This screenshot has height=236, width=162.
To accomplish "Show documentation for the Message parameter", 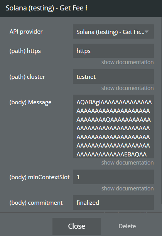I will click(x=127, y=163).
